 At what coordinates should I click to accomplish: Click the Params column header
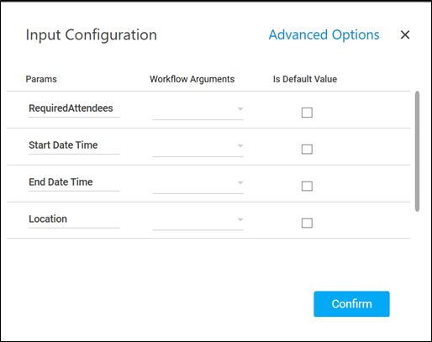click(41, 79)
